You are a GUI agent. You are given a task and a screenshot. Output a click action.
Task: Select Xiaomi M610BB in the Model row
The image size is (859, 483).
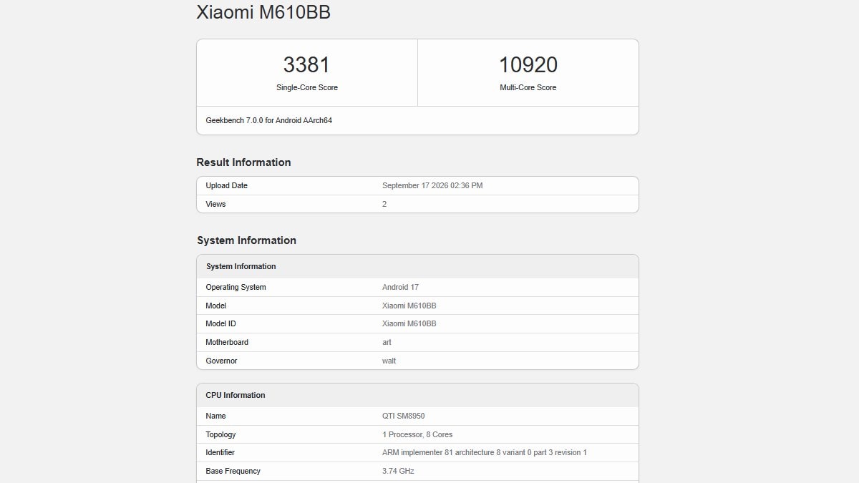coord(409,306)
